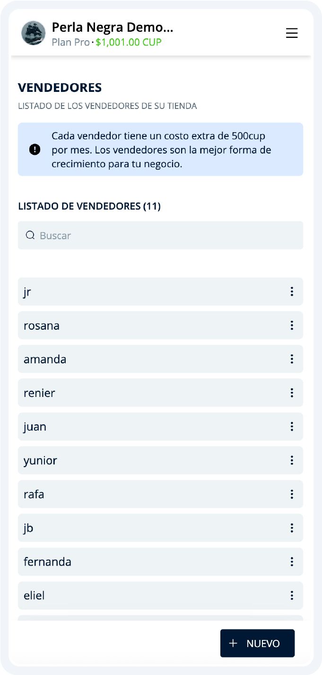322x675 pixels.
Task: Click the VENDEDORES page heading
Action: 60,88
